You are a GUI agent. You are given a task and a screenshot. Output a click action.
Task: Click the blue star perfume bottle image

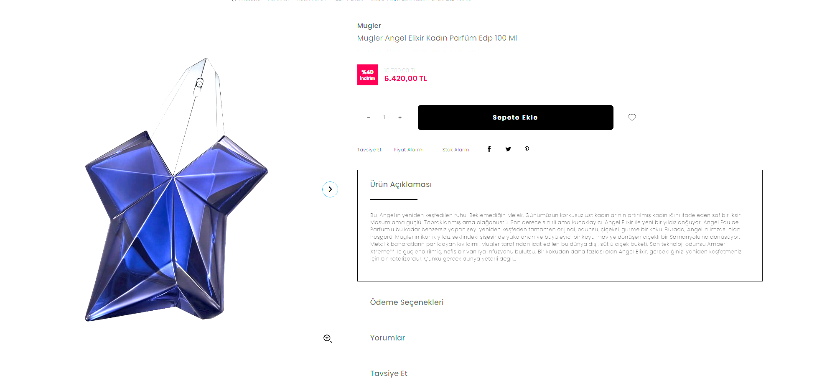(176, 217)
